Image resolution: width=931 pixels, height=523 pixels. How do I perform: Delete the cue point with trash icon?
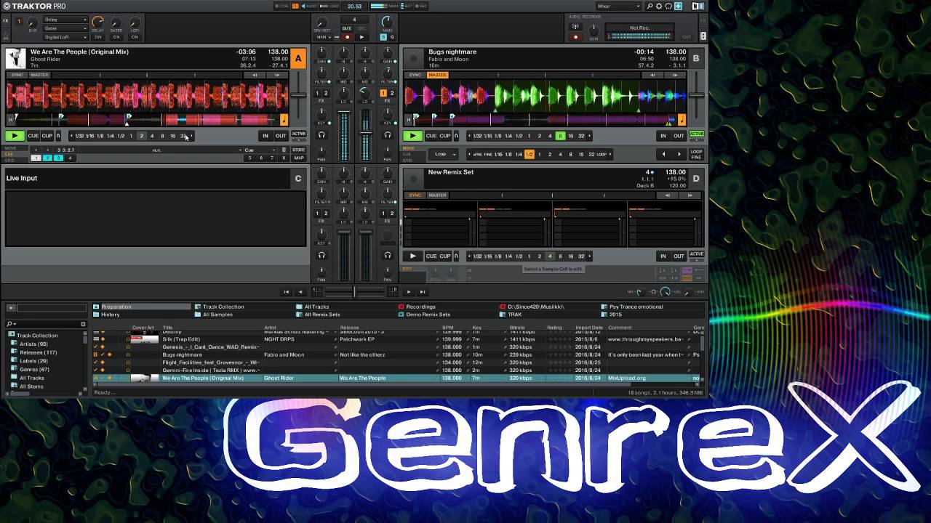tap(284, 150)
